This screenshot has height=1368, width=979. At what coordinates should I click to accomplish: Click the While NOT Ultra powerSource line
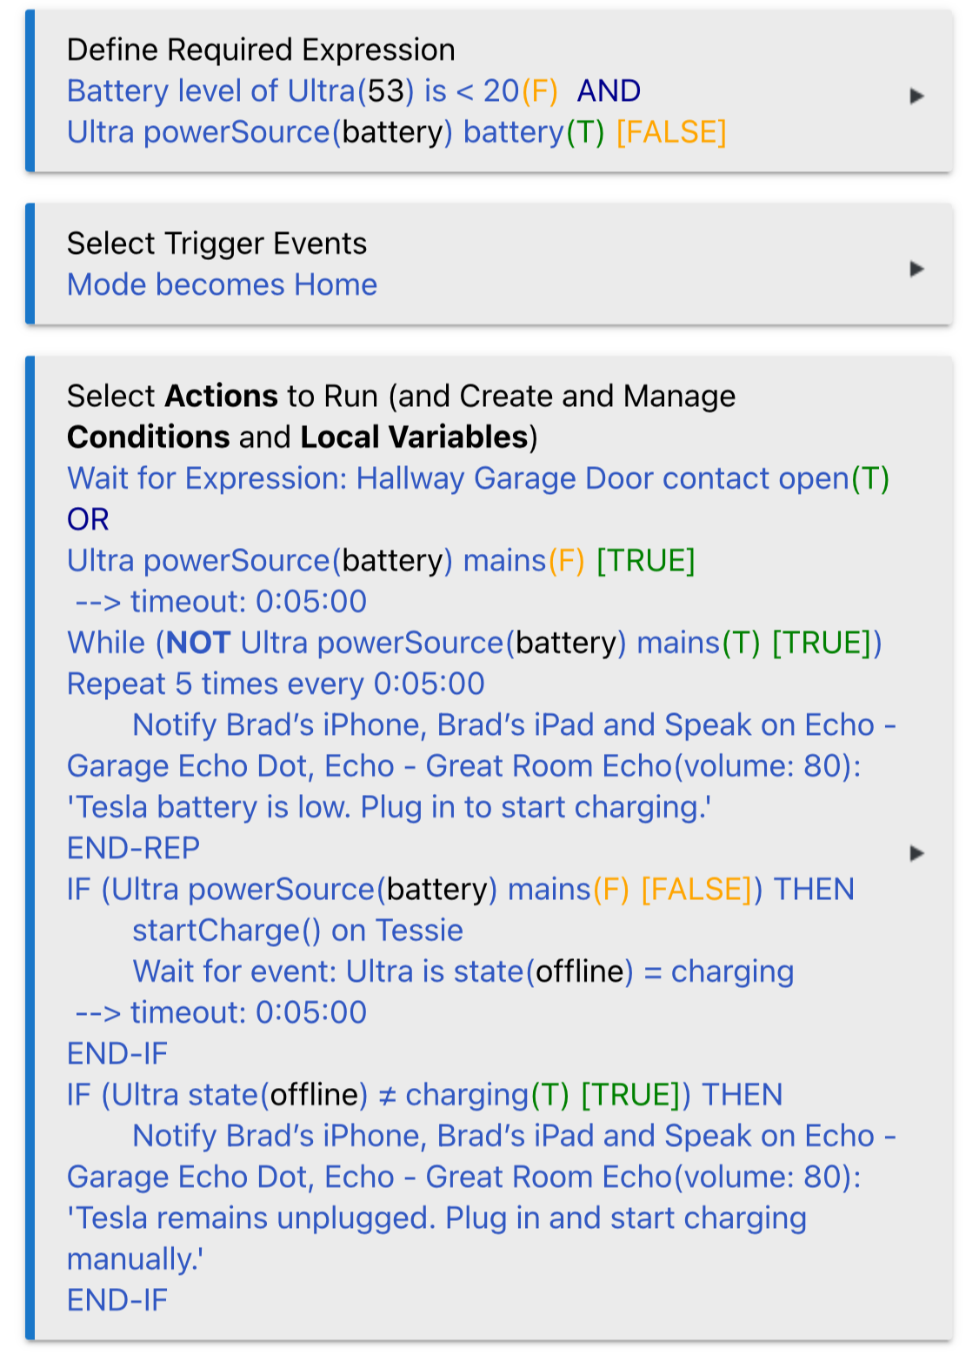475,643
